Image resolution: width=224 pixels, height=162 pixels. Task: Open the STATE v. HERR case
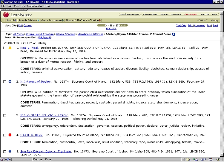(31, 135)
